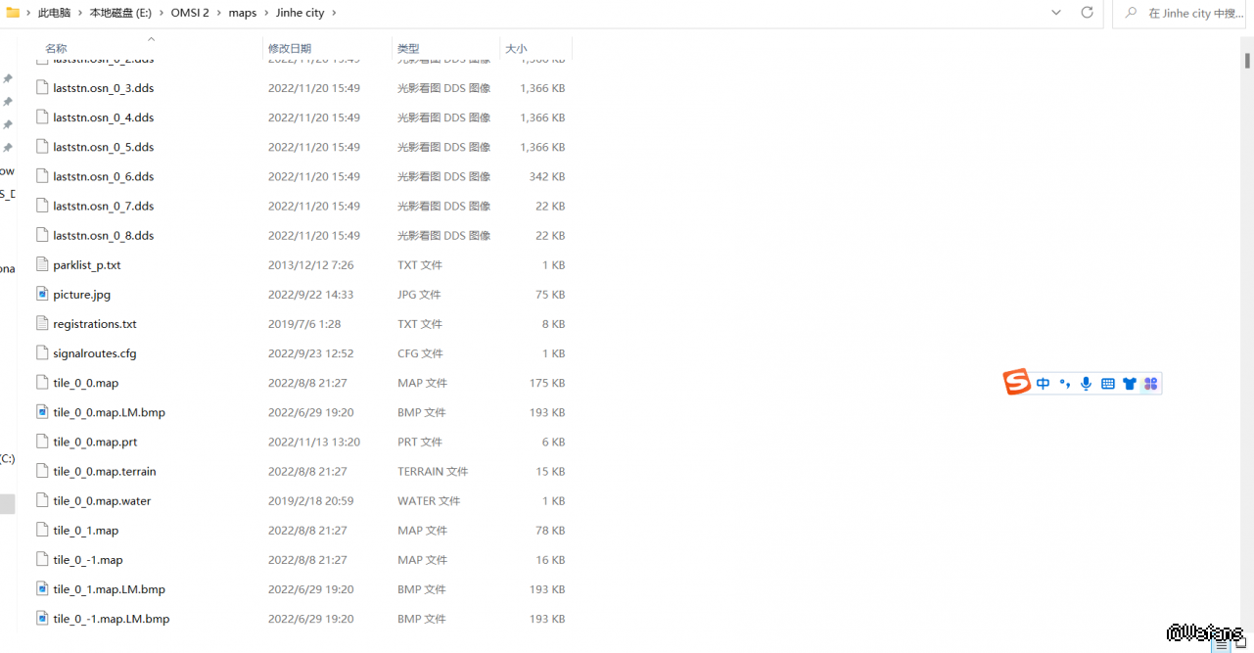Select tile_0_0.map.LM.bmp file icon

pyautogui.click(x=42, y=411)
